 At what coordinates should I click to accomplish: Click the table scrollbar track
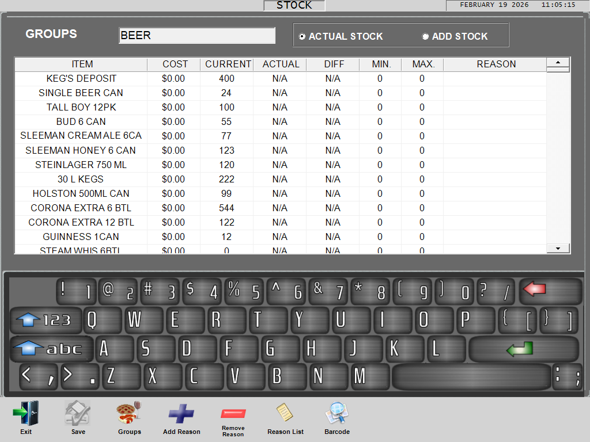point(557,155)
